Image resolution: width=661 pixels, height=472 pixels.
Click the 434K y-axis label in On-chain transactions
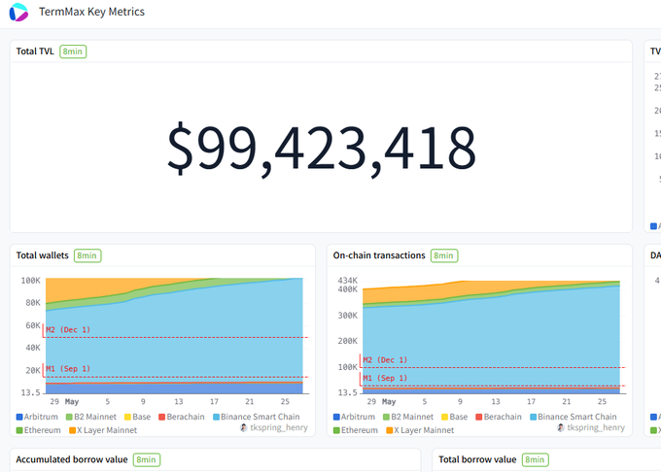coord(347,281)
